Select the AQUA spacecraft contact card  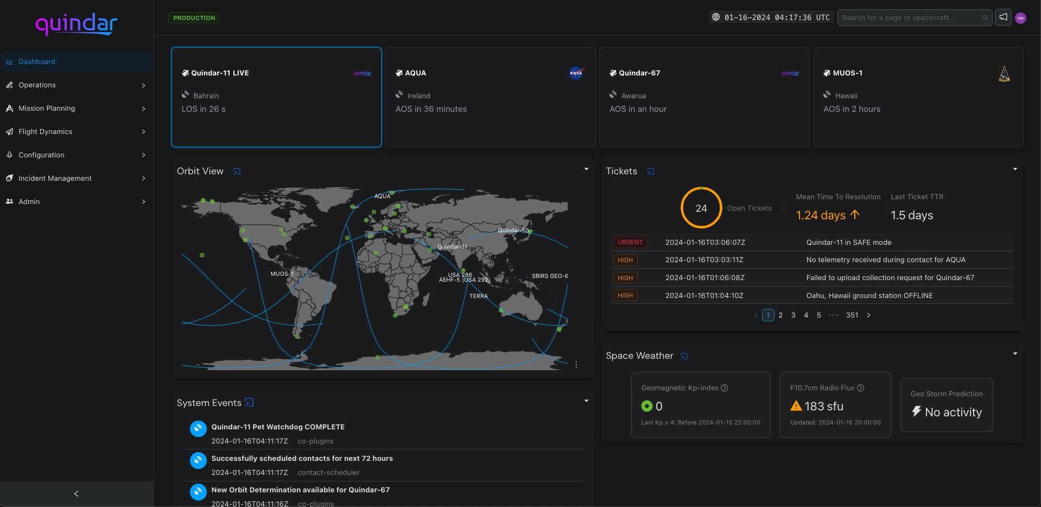[x=490, y=97]
